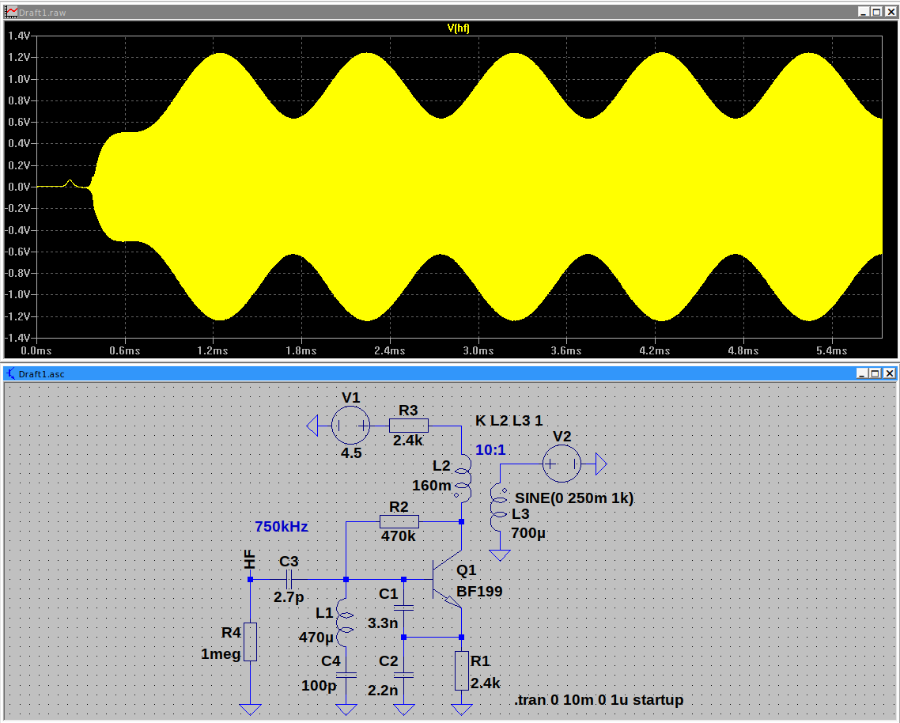Close the Draft1.asc schematic window
The height and width of the screenshot is (723, 900).
890,373
